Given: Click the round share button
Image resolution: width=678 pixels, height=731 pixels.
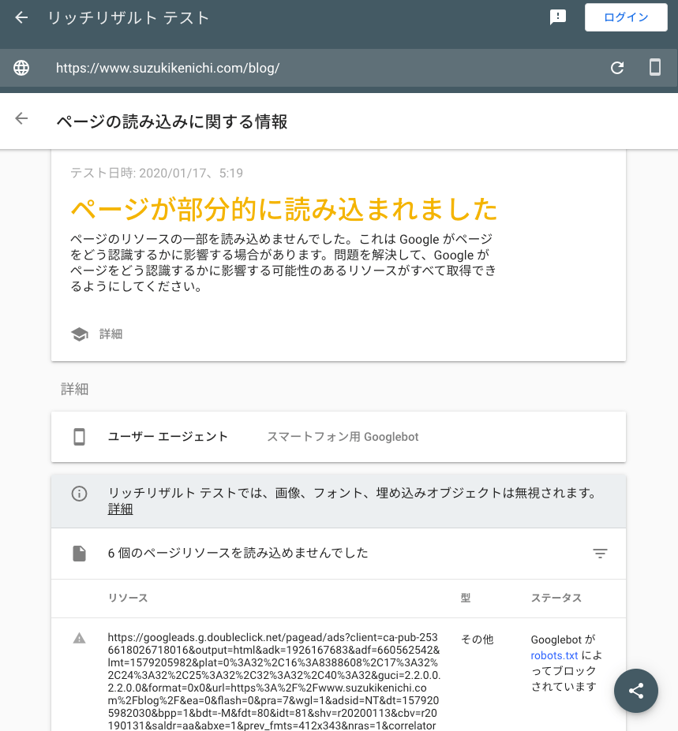Looking at the screenshot, I should (x=636, y=691).
